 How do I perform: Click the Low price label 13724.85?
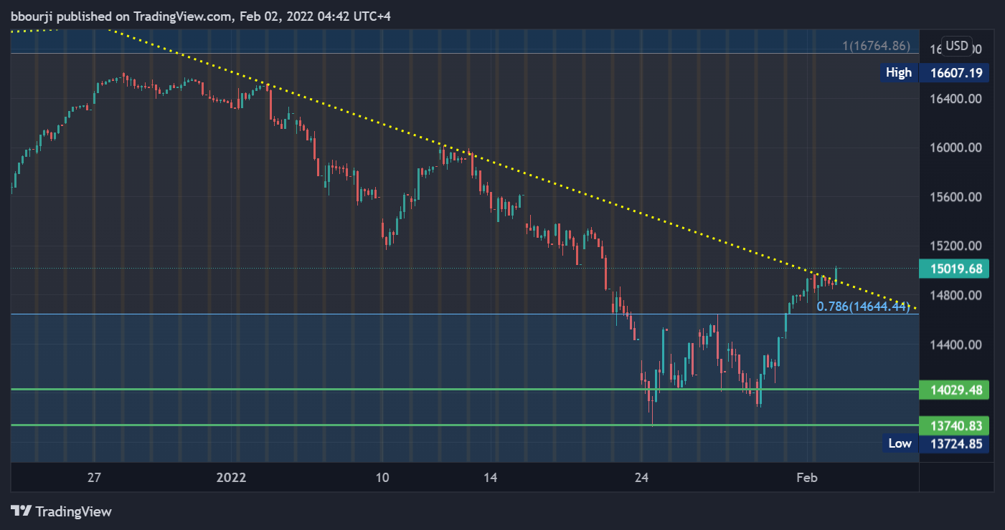click(x=956, y=443)
